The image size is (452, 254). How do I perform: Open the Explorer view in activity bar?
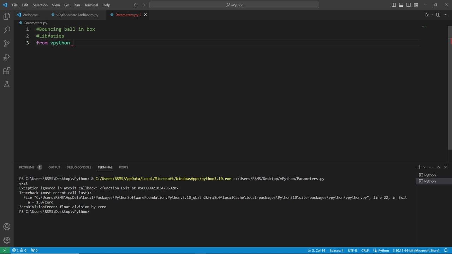coord(7,16)
